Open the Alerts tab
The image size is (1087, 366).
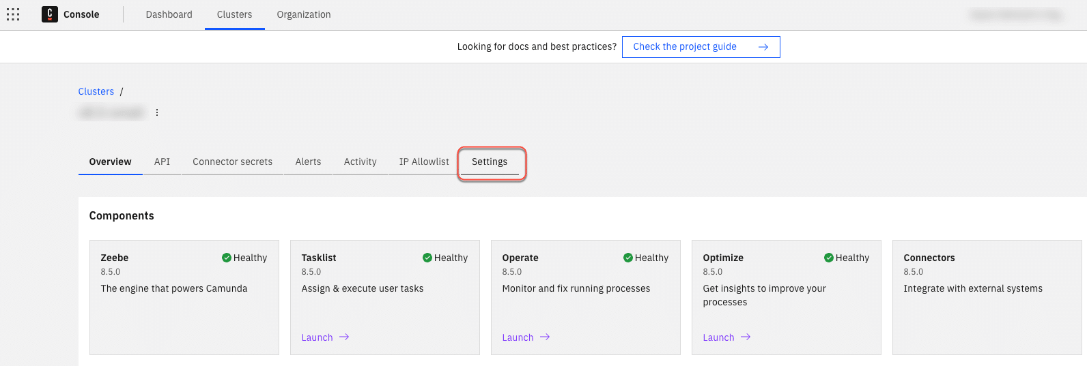click(308, 162)
